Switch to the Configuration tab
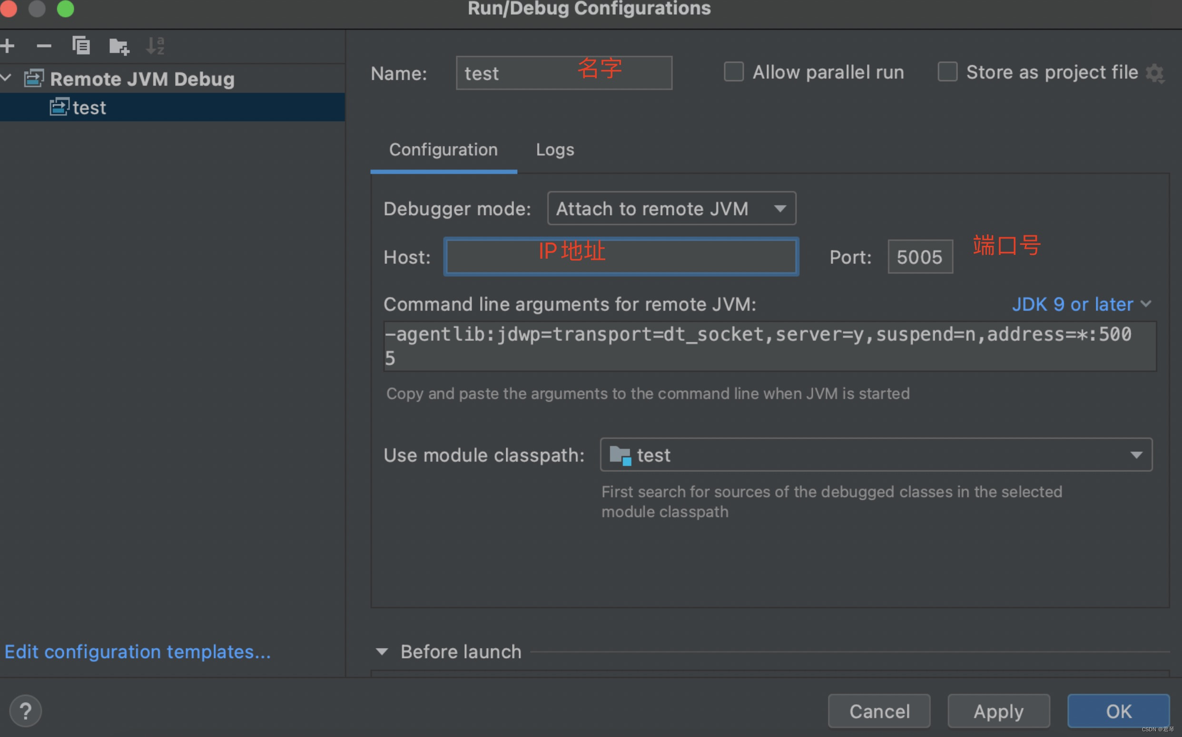 tap(443, 149)
